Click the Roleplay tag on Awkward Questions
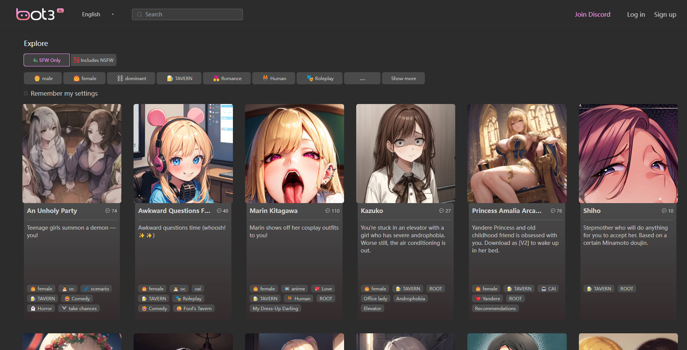 pos(189,299)
